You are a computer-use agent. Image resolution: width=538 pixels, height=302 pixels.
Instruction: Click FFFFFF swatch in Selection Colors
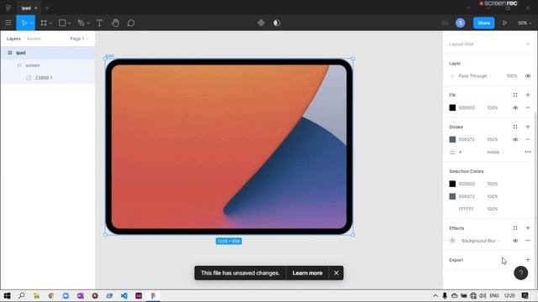point(452,209)
